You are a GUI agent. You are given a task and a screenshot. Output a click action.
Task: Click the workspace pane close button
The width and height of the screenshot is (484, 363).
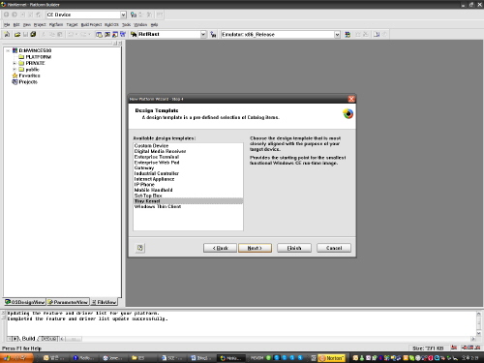(120, 43)
